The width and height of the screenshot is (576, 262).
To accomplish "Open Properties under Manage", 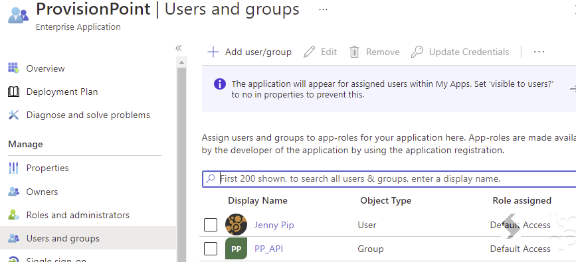I will [47, 168].
